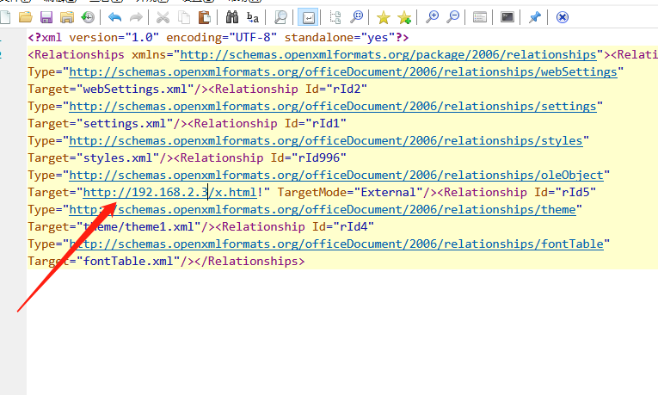The width and height of the screenshot is (658, 395).
Task: Click the save-all folder with disk icon
Action: (x=67, y=17)
